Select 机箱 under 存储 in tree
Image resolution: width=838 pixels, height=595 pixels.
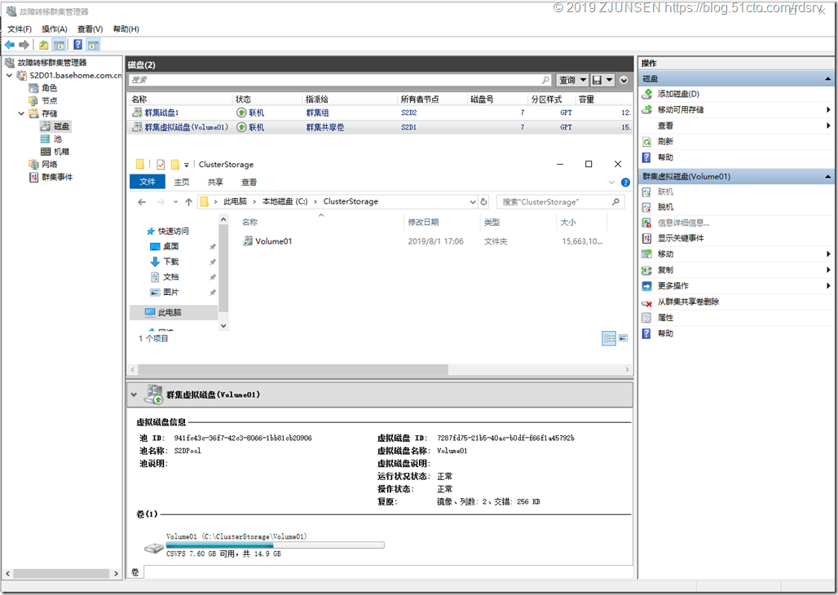(61, 152)
